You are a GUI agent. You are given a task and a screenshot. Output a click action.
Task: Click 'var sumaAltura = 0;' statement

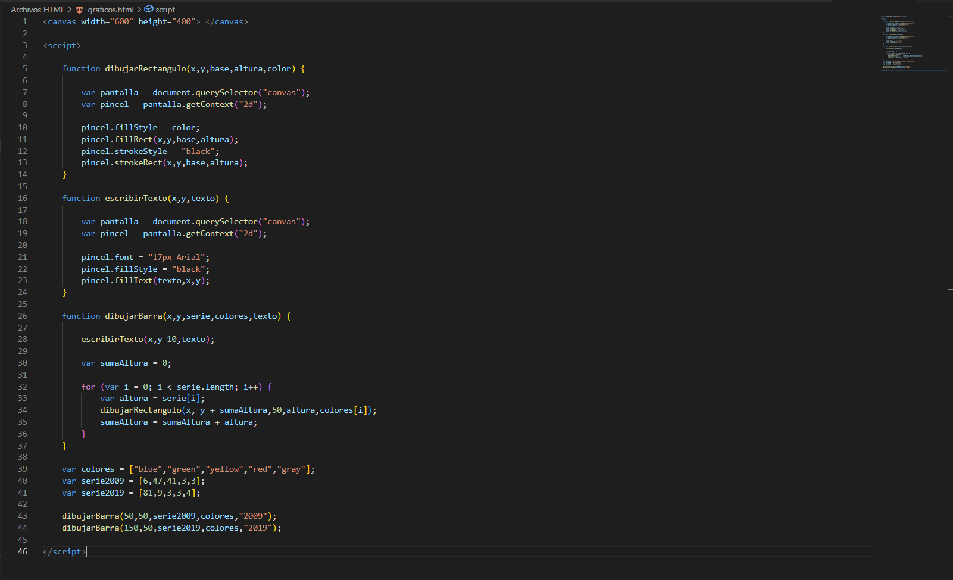click(126, 363)
